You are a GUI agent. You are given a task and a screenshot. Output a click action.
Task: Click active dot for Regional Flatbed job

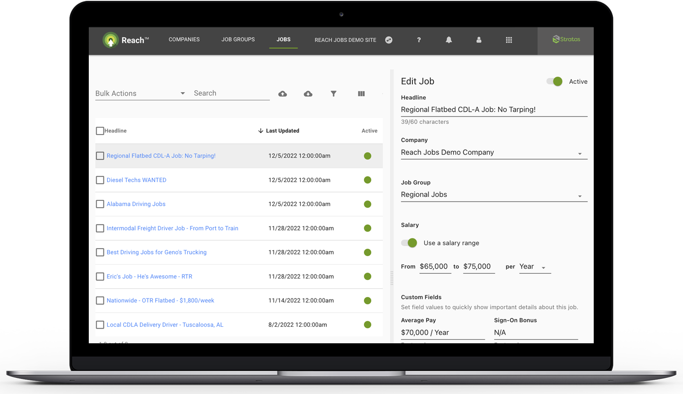click(368, 156)
